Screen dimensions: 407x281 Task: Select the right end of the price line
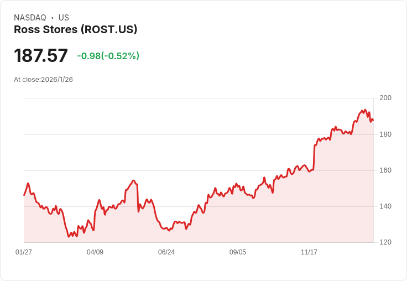click(373, 120)
